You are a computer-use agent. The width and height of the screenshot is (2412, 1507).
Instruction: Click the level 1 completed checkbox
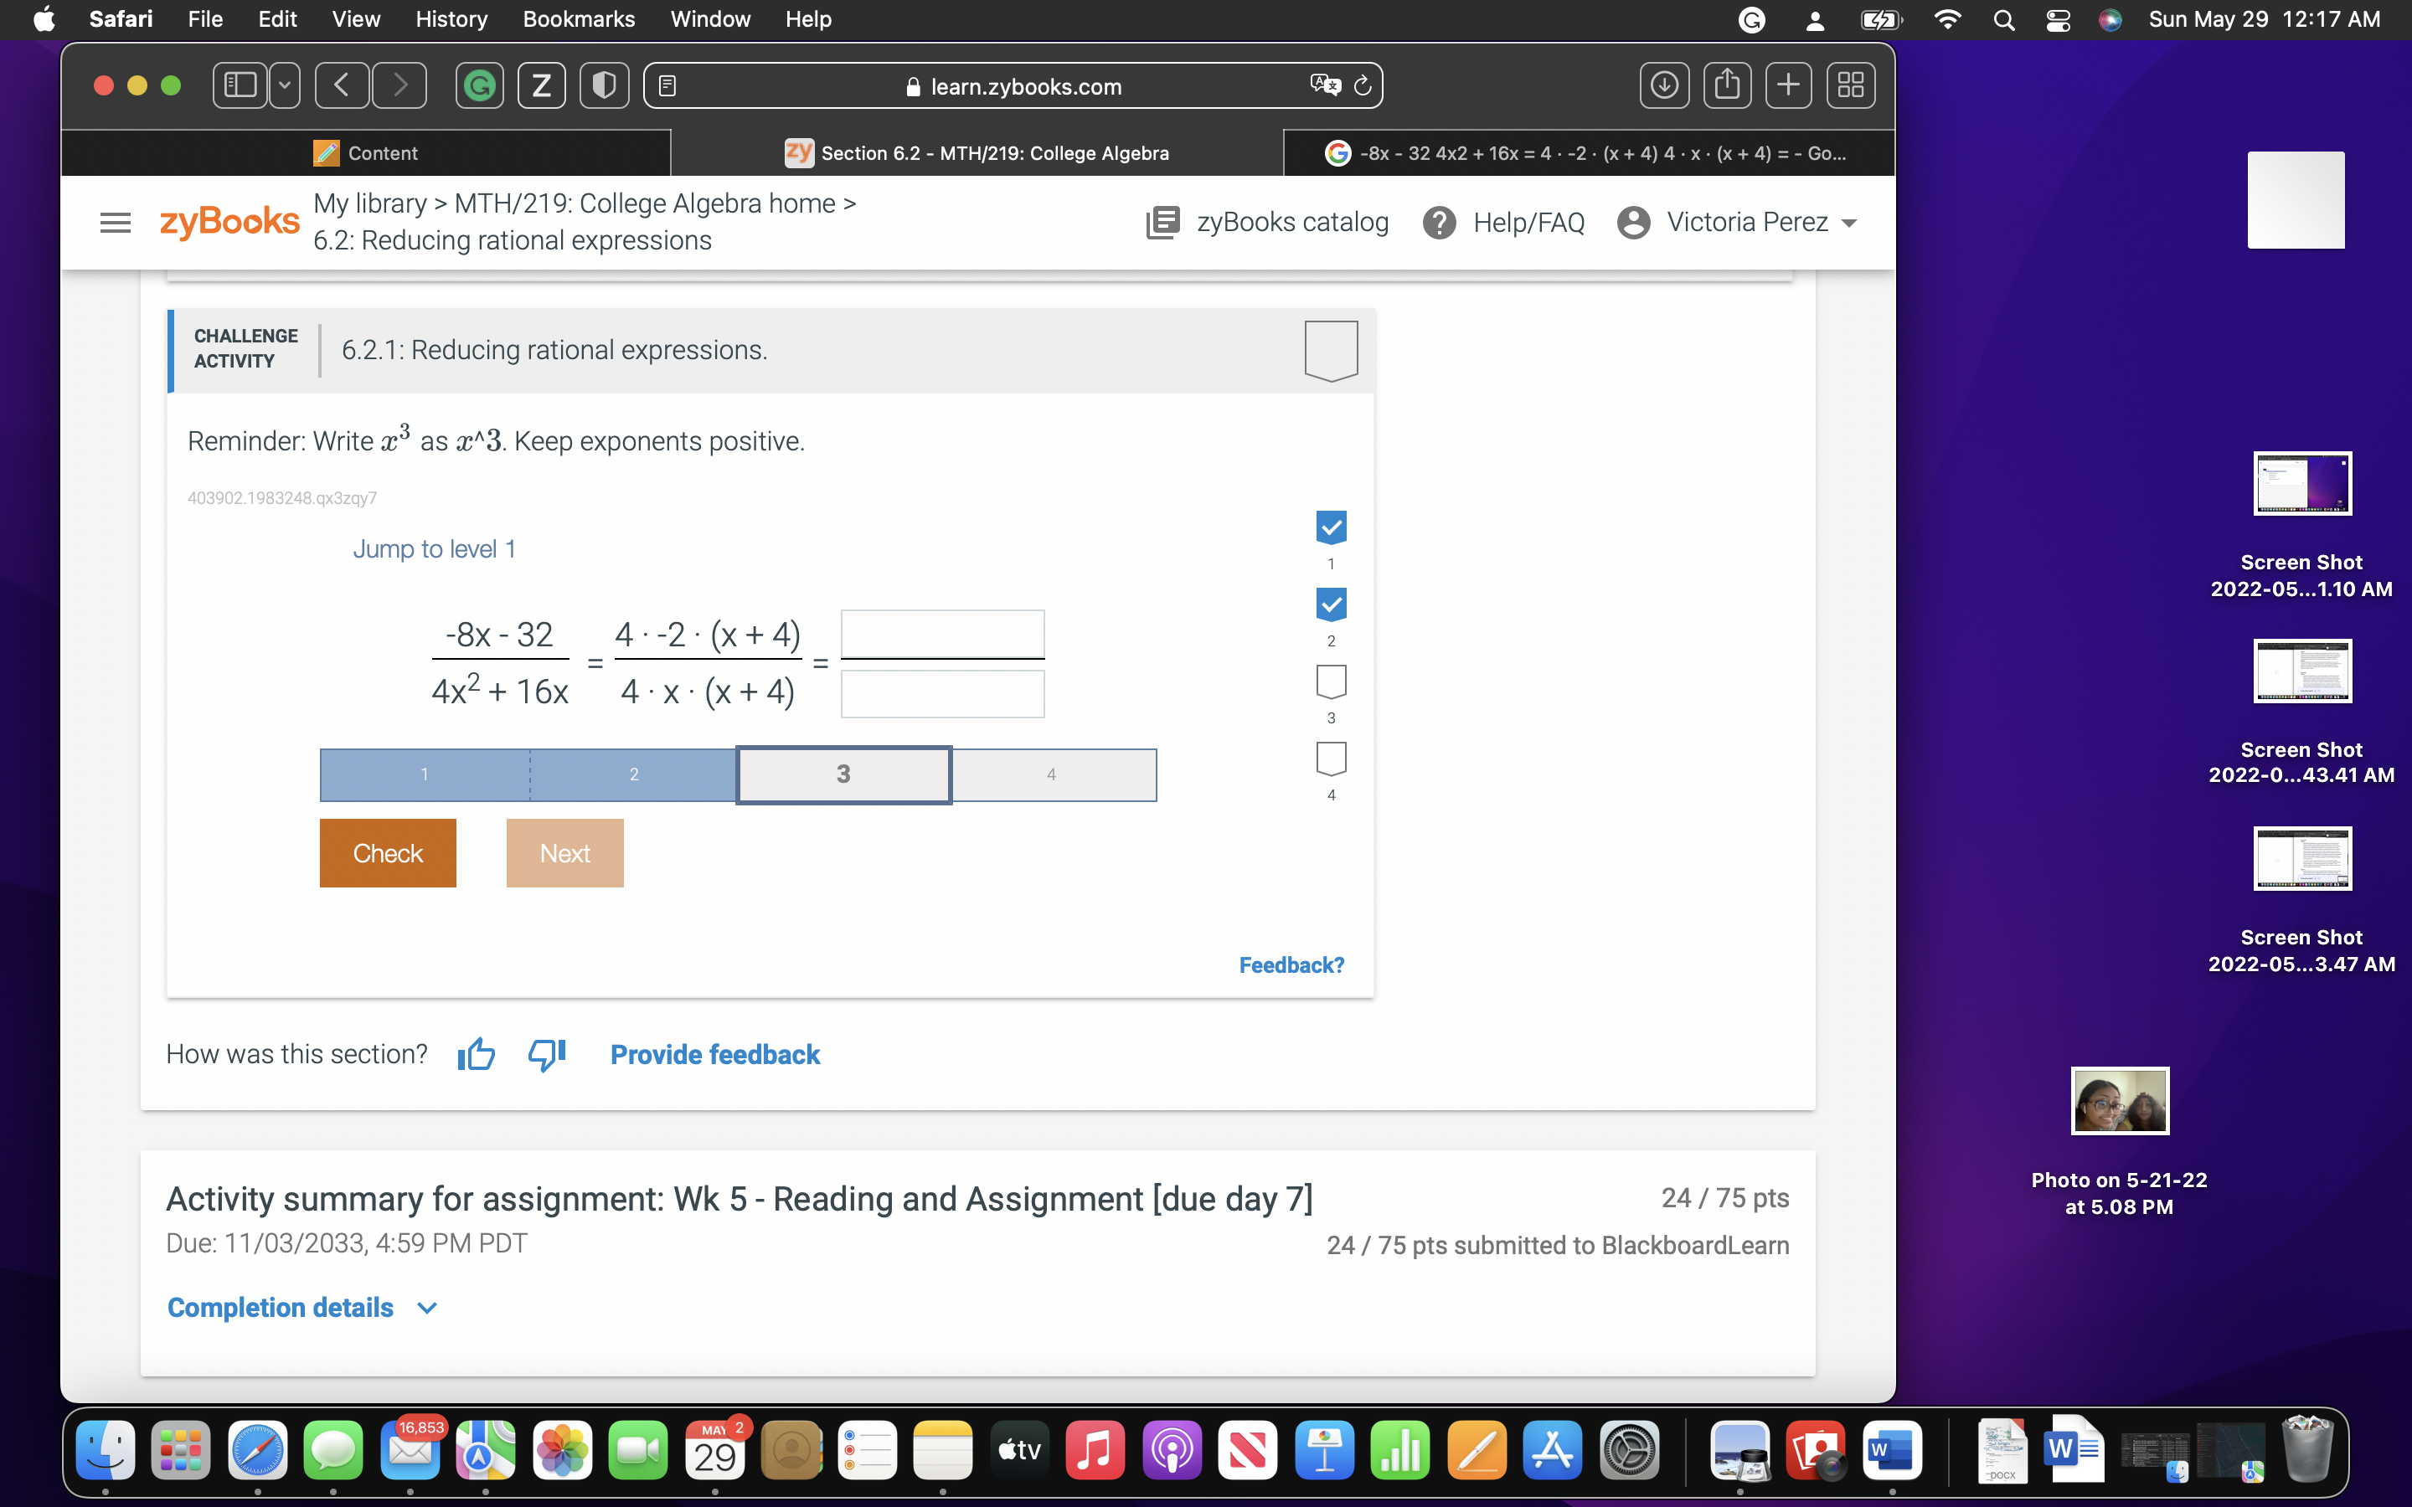[1331, 527]
